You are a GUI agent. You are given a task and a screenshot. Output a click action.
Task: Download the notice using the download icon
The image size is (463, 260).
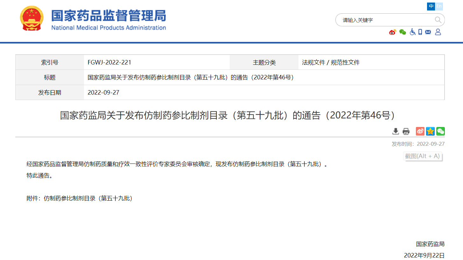[x=396, y=131]
